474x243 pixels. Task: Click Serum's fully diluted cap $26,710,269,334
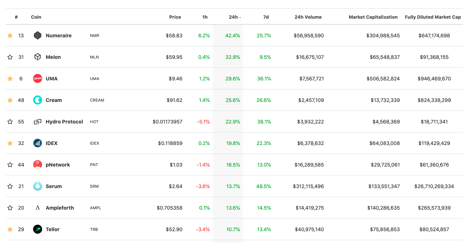[434, 186]
